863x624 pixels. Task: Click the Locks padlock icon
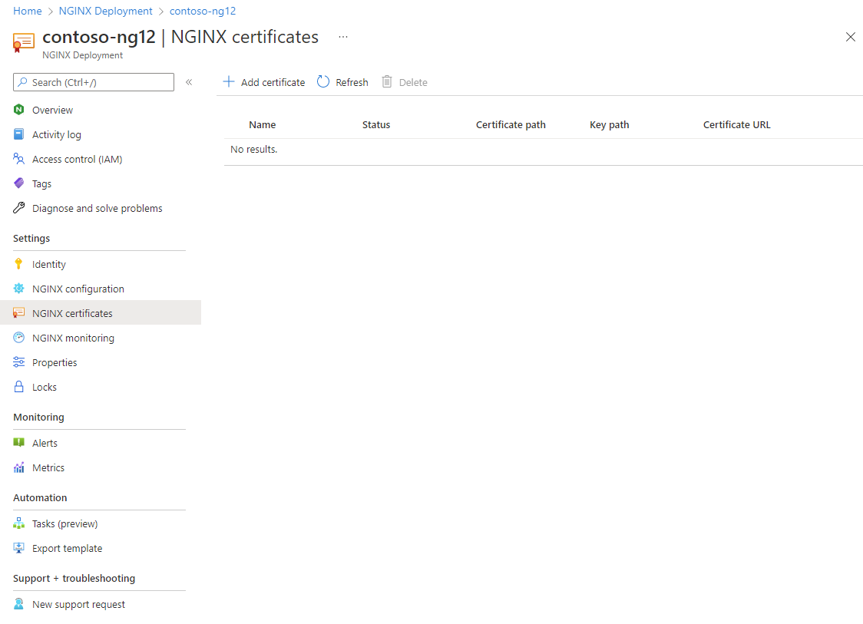pyautogui.click(x=18, y=387)
